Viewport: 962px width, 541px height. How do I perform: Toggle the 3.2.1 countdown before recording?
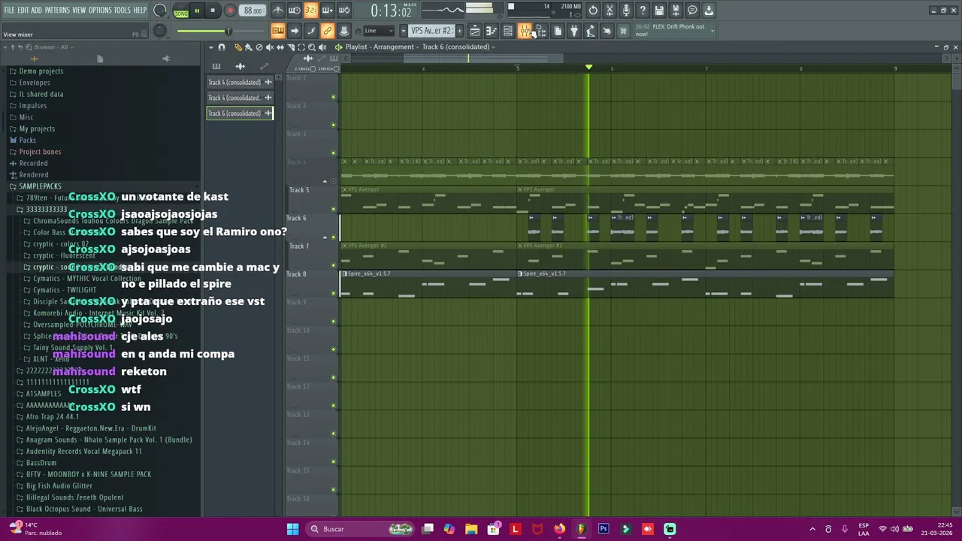(x=311, y=11)
